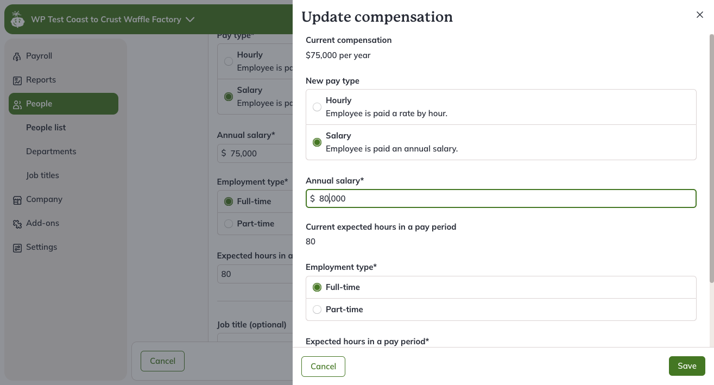The height and width of the screenshot is (385, 714).
Task: Click 'Employee is paid an annual salary.' text
Action: click(x=391, y=149)
